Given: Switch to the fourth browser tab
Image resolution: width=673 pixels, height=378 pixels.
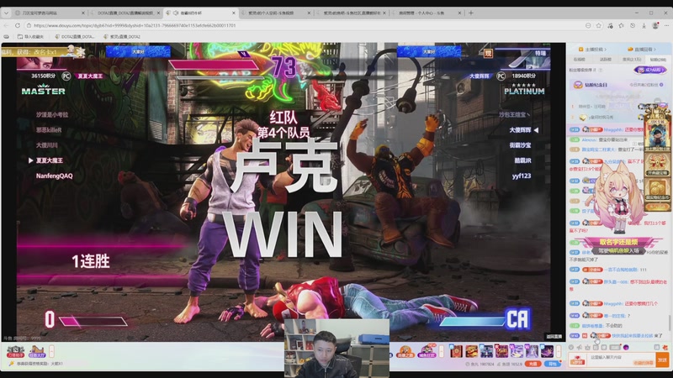Looking at the screenshot, I should click(x=276, y=13).
